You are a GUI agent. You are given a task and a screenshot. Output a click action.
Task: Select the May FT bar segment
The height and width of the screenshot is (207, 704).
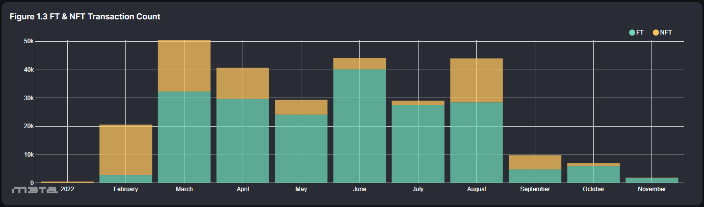point(301,149)
